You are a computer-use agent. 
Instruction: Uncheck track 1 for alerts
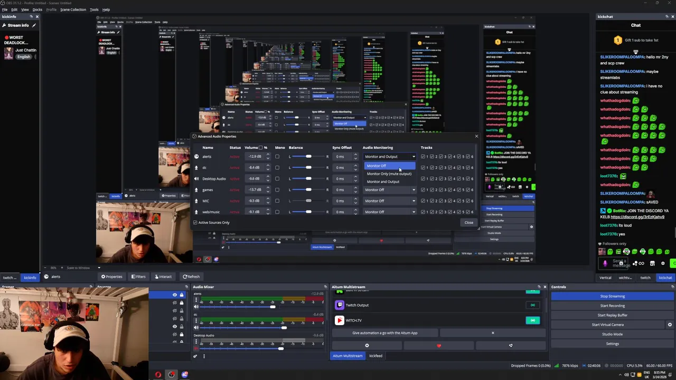423,157
